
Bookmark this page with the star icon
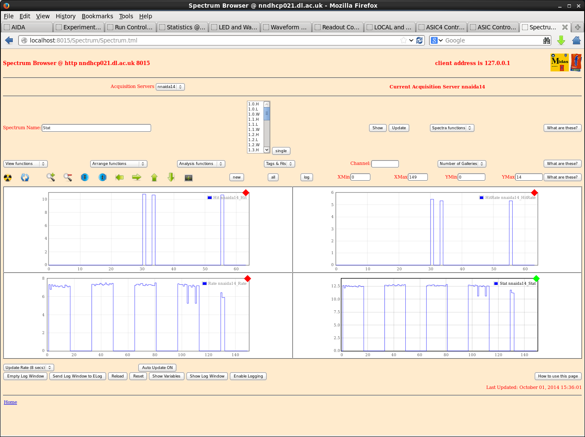[403, 40]
